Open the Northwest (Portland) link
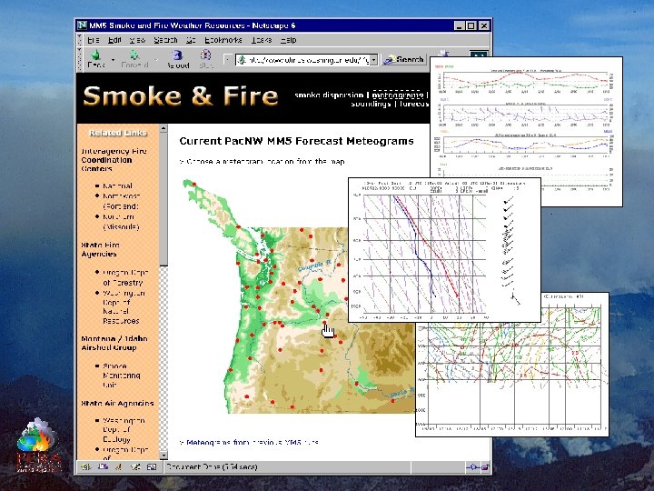 click(122, 201)
